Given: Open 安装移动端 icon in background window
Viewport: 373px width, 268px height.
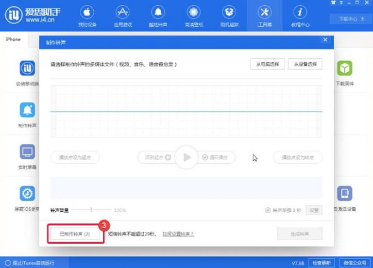Looking at the screenshot, I should tap(27, 68).
